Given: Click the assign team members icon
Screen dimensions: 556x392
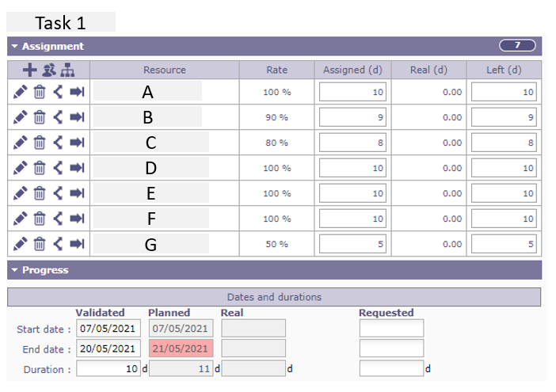Looking at the screenshot, I should coord(48,70).
